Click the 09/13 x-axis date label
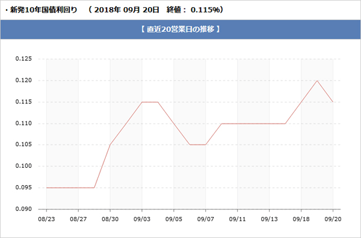Screen dimensions: 361x238 click(x=269, y=219)
